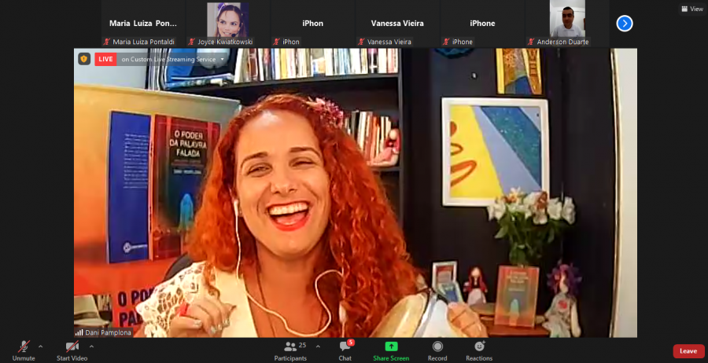Screen dimensions: 708x363
Task: Show next participants with blue arrow
Action: click(x=625, y=24)
